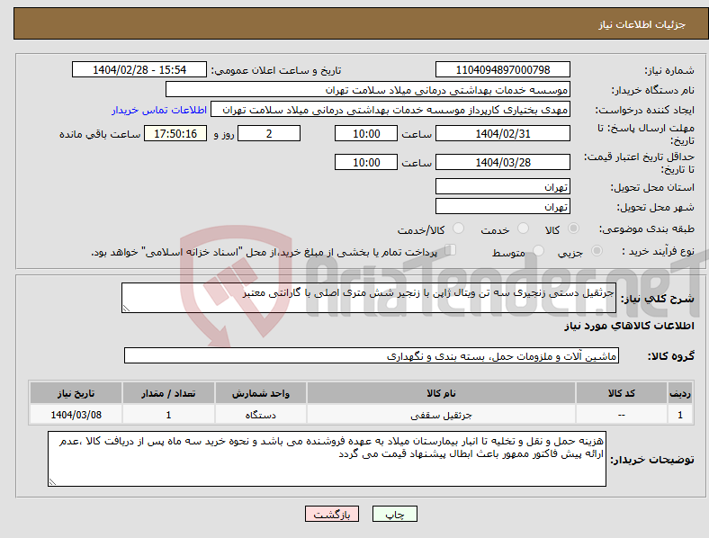Screen dimensions: 709x538
Task: Click the نام کالا column header
Action: 441,393
